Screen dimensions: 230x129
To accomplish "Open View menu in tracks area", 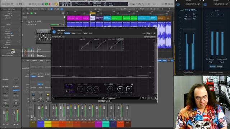I will (43, 9).
